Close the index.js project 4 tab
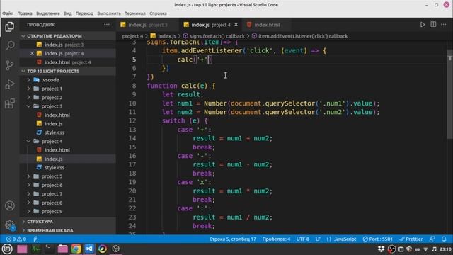Viewport: 453px width, 255px height. (x=236, y=25)
